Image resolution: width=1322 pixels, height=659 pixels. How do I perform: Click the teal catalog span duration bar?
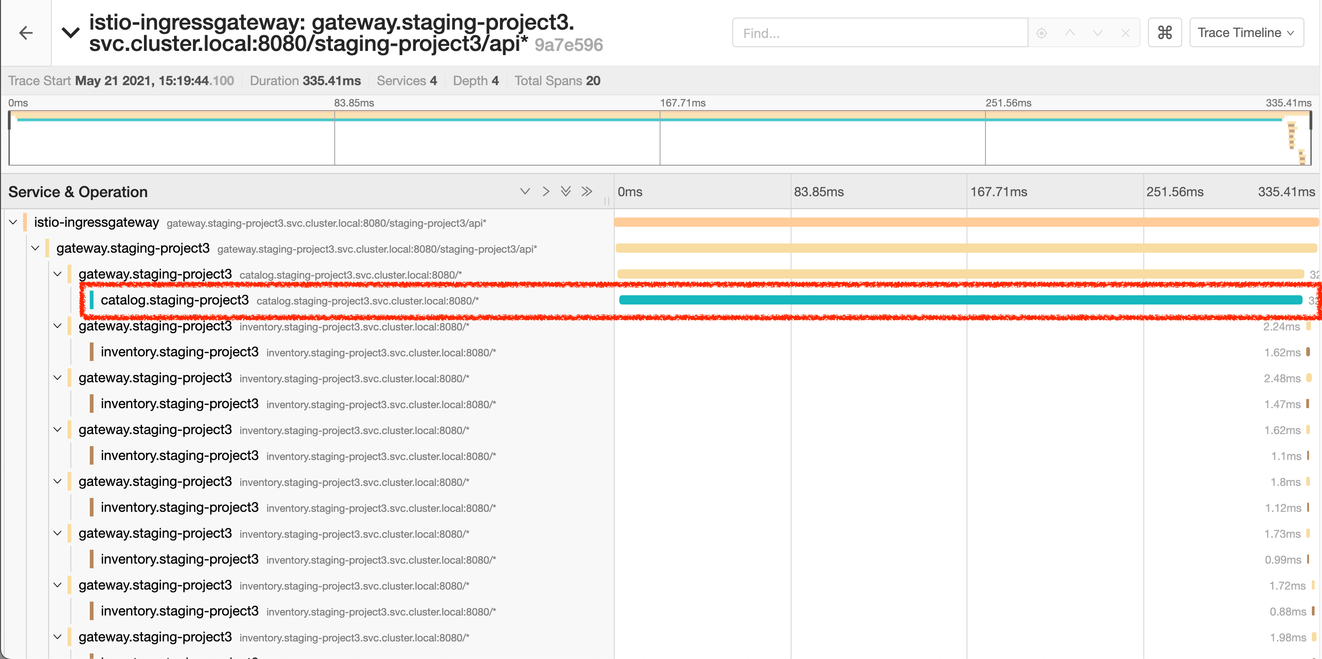[960, 300]
